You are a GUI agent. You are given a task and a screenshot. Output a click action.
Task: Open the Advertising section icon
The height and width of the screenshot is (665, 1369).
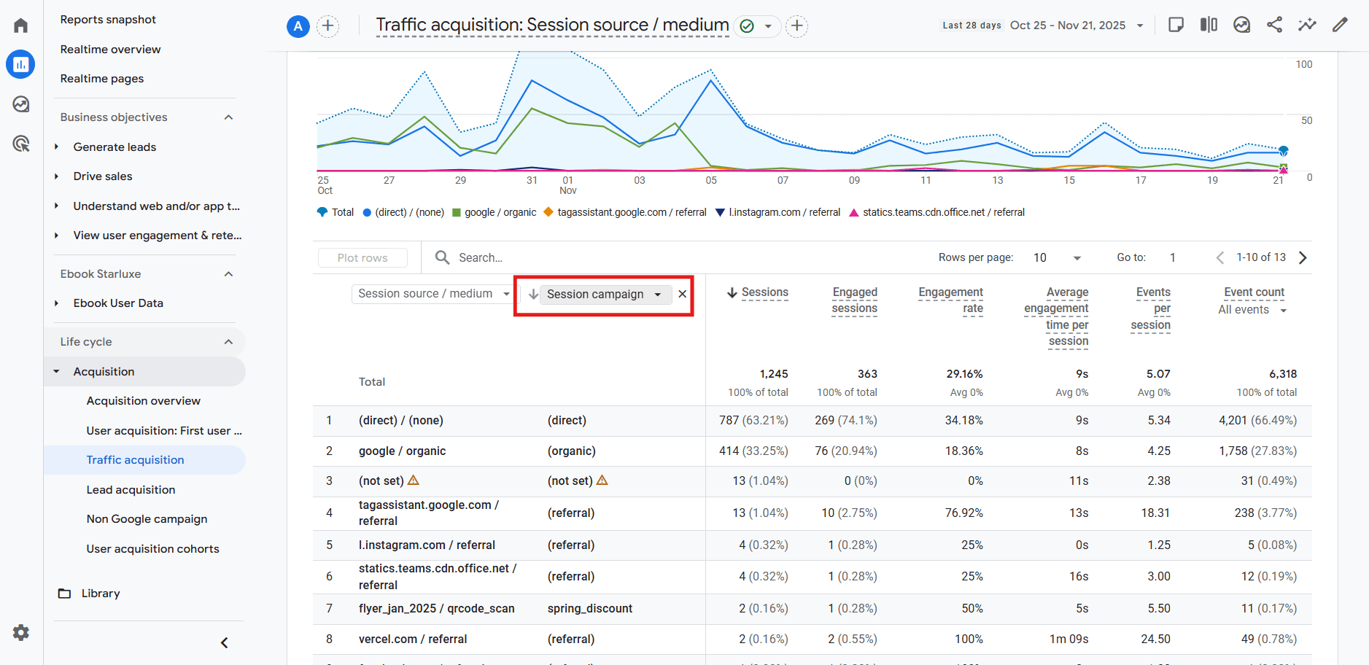coord(20,144)
